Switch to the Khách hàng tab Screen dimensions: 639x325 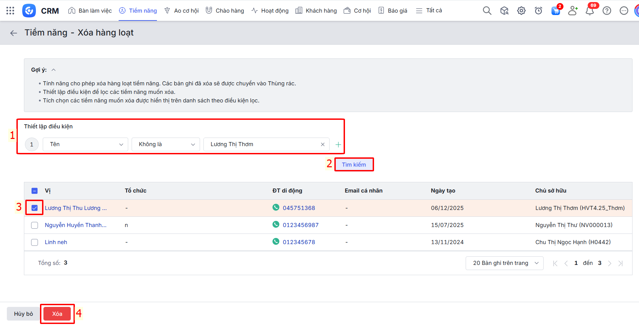pos(316,11)
